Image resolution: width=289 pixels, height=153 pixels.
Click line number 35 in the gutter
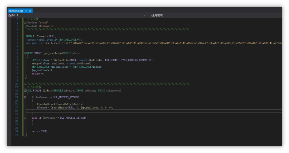point(17,135)
